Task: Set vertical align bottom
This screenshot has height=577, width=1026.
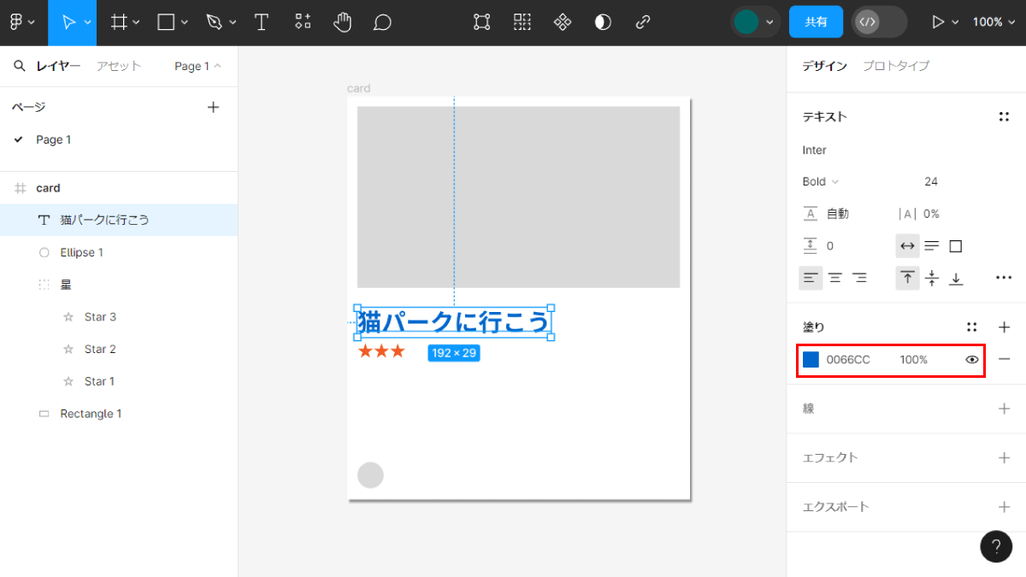Action: (956, 278)
